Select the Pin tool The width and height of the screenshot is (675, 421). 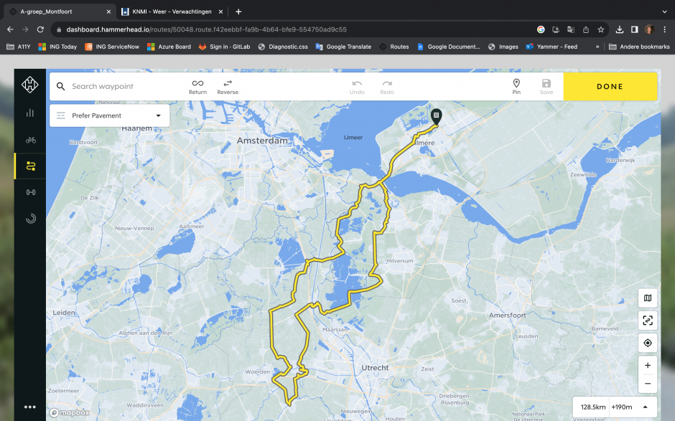pos(516,86)
